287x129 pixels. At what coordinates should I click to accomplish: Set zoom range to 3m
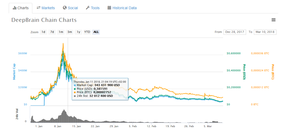(70, 32)
